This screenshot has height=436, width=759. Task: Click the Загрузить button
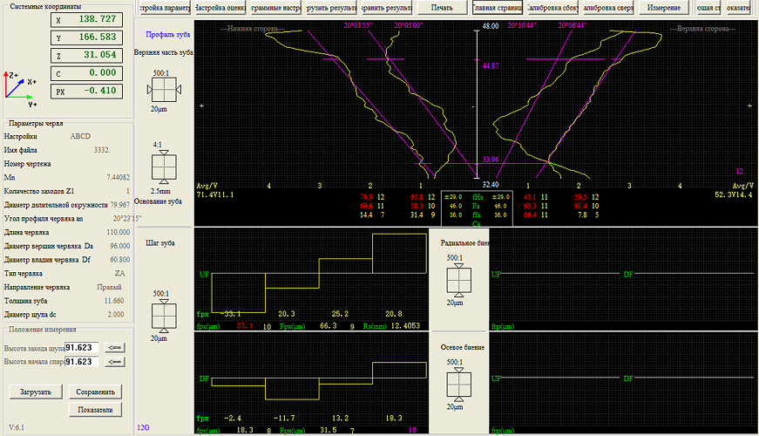36,392
